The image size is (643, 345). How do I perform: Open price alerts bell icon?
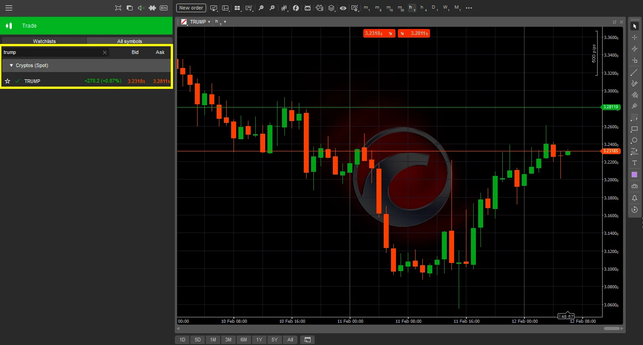[634, 198]
